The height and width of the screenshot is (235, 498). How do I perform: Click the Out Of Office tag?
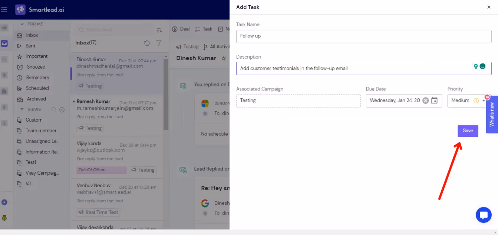pos(101,170)
